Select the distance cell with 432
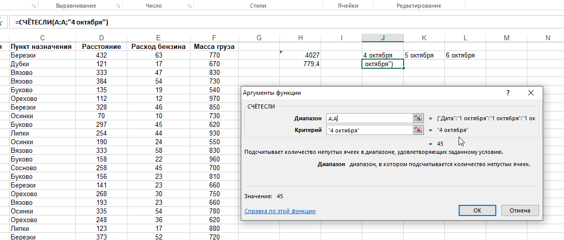This screenshot has height=240, width=564. [101, 56]
